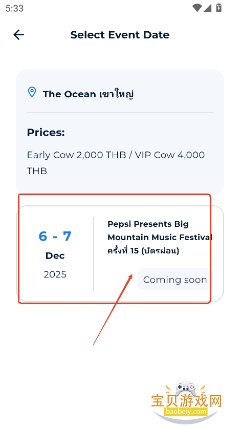Go back using the left arrow icon

coord(19,35)
